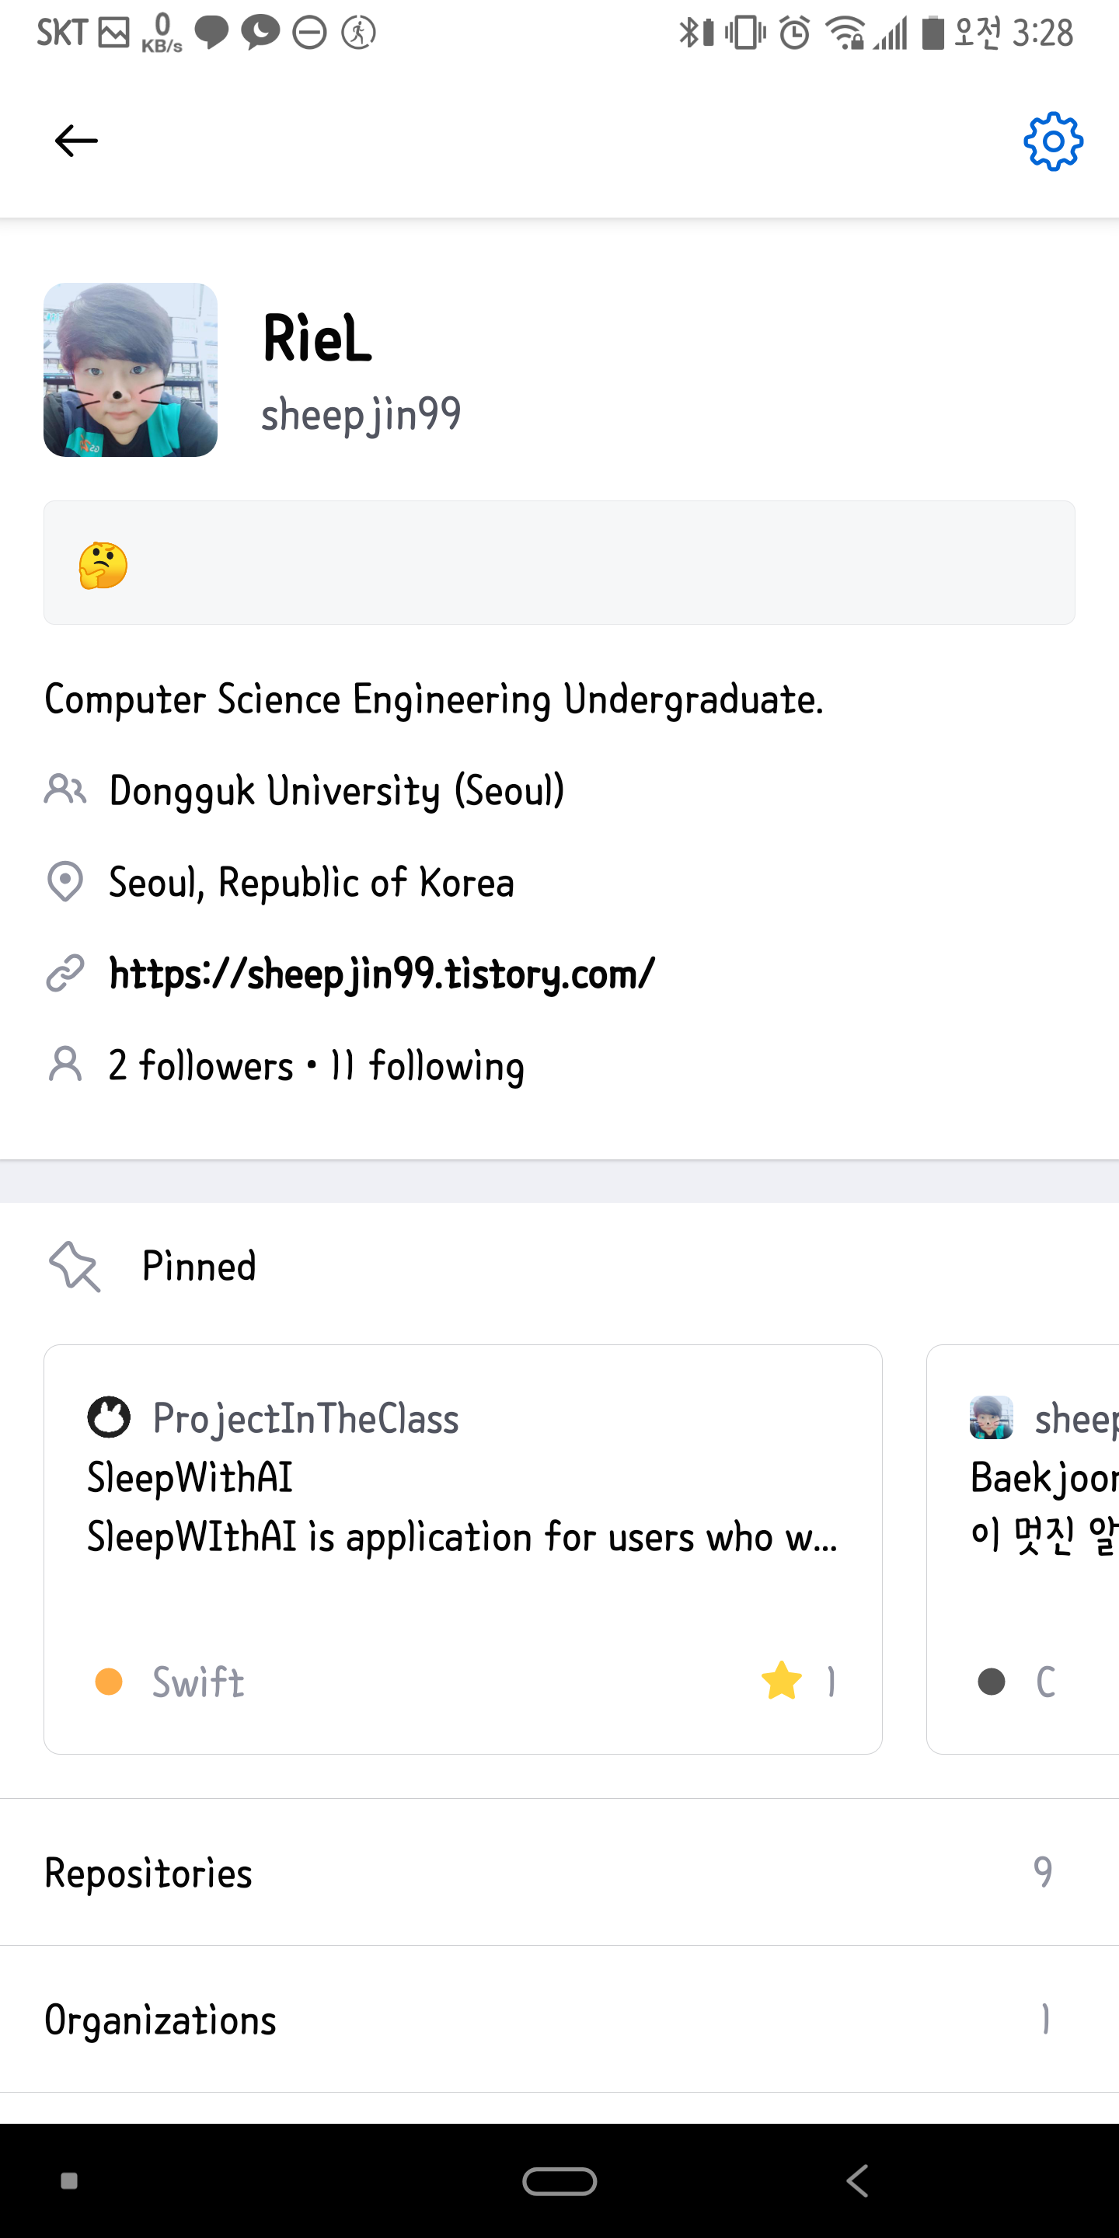The height and width of the screenshot is (2238, 1119).
Task: Tap the Android home navigation button
Action: click(559, 2180)
